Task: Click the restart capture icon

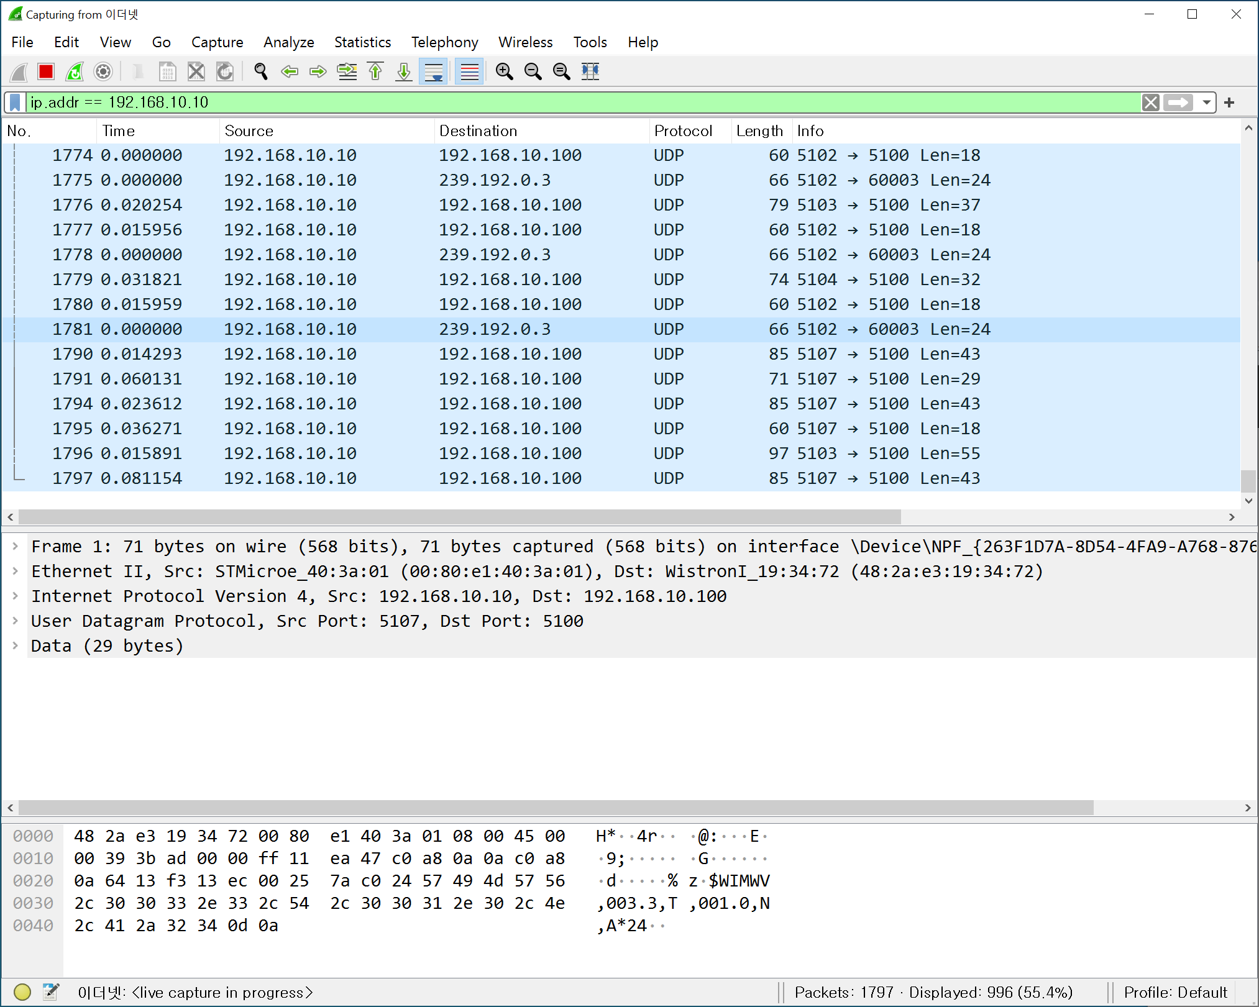Action: pos(77,70)
